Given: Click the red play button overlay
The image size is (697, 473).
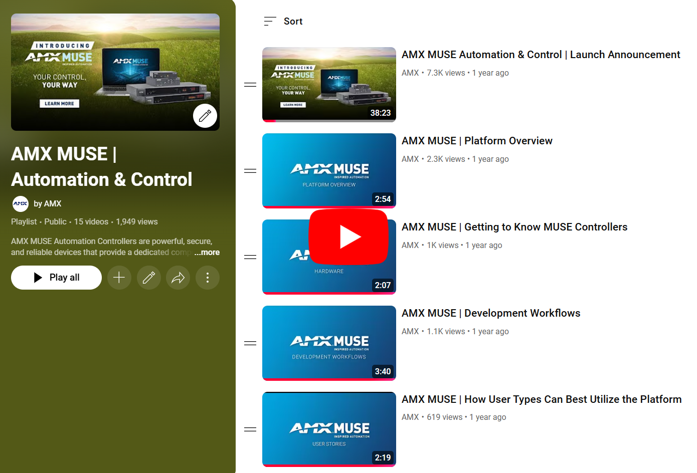Looking at the screenshot, I should pyautogui.click(x=349, y=237).
